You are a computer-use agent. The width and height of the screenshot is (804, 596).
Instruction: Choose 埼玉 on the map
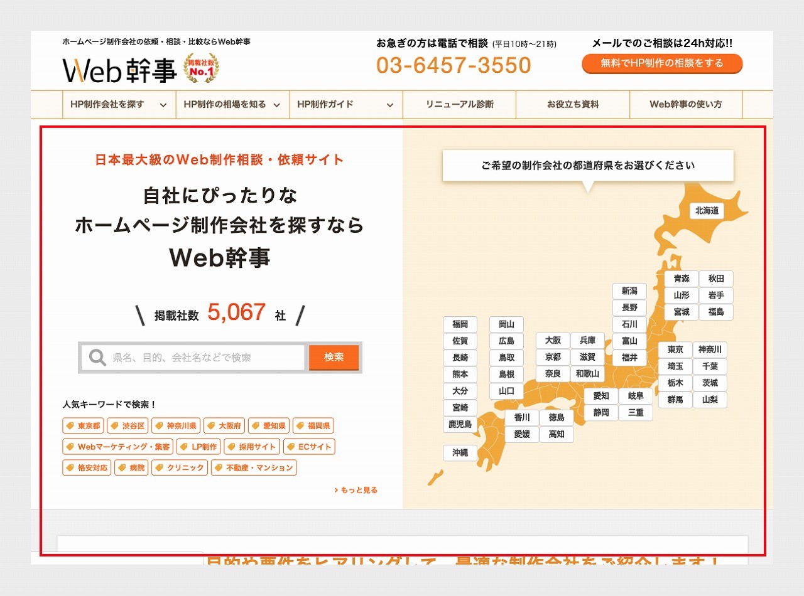[675, 366]
